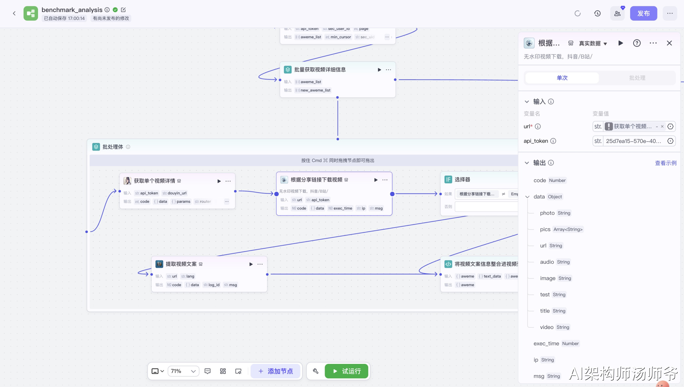The width and height of the screenshot is (684, 387).
Task: Click the 试运行 test run button
Action: click(x=346, y=371)
